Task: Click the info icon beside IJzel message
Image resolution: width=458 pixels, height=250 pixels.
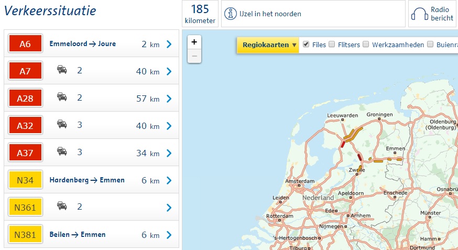Action: click(230, 14)
